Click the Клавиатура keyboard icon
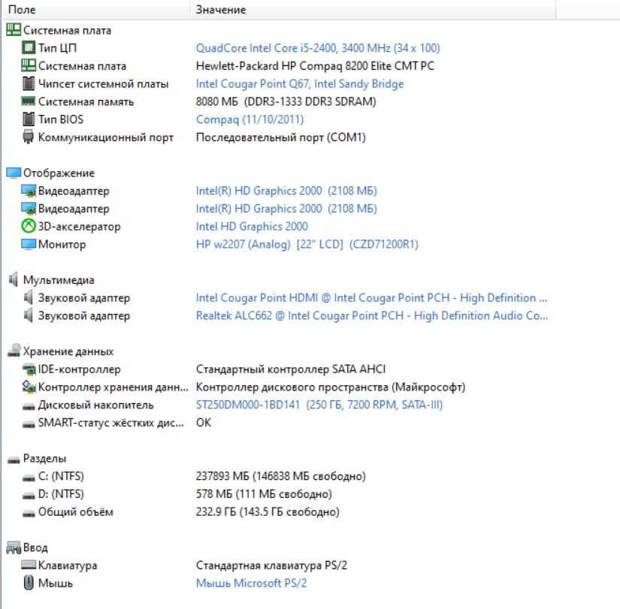This screenshot has height=609, width=620. (x=29, y=565)
